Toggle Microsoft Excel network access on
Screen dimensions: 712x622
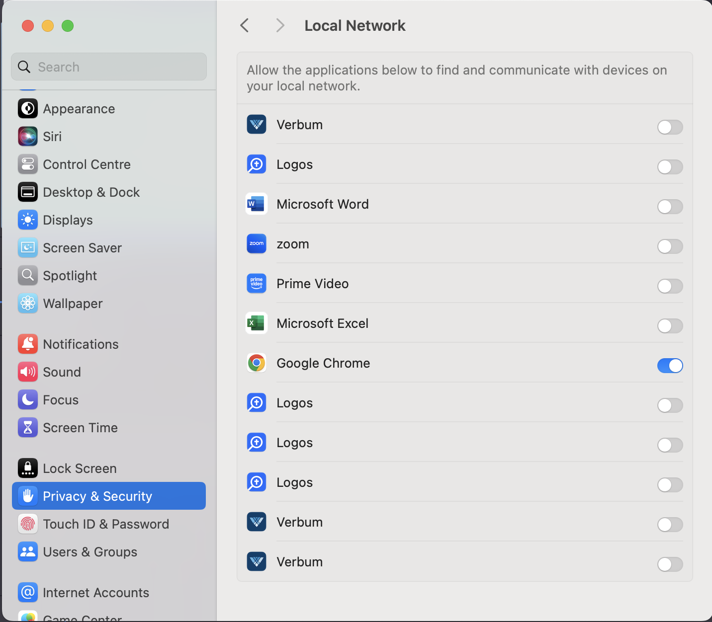(x=670, y=326)
